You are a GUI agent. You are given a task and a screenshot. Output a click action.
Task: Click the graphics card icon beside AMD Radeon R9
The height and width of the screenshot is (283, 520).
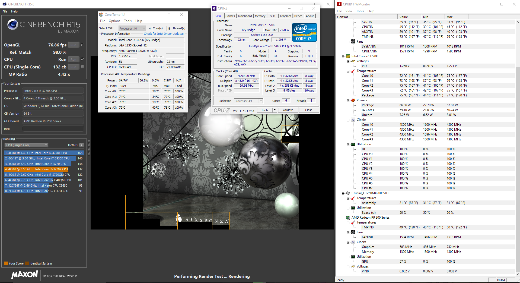(348, 218)
